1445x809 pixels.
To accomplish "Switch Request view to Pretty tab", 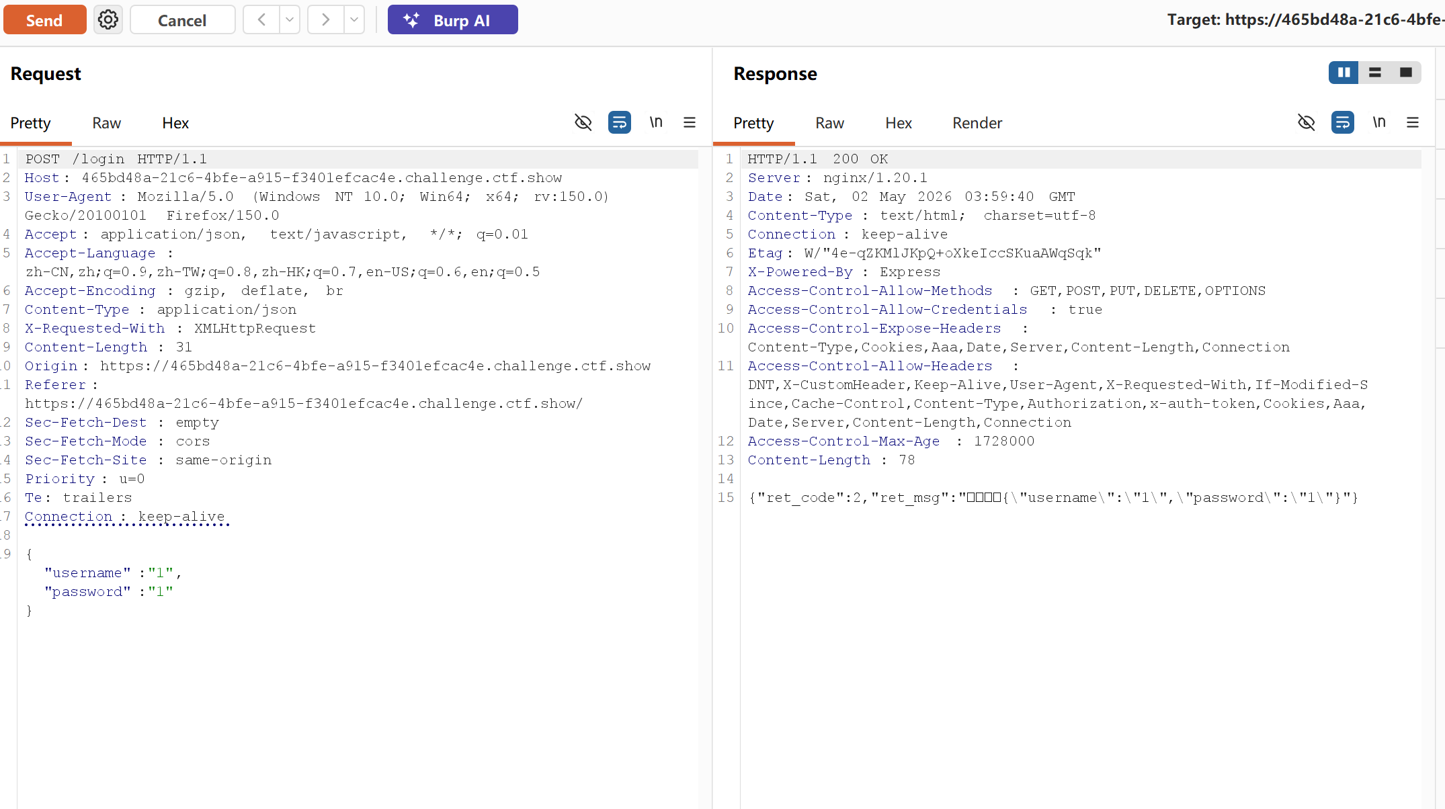I will [x=30, y=123].
